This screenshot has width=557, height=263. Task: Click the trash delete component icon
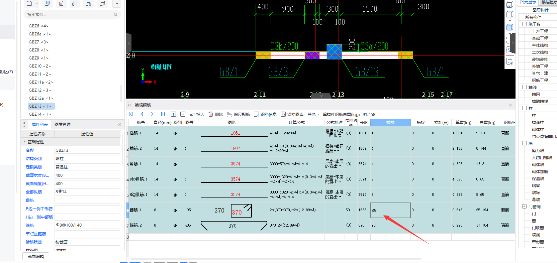[x=61, y=3]
